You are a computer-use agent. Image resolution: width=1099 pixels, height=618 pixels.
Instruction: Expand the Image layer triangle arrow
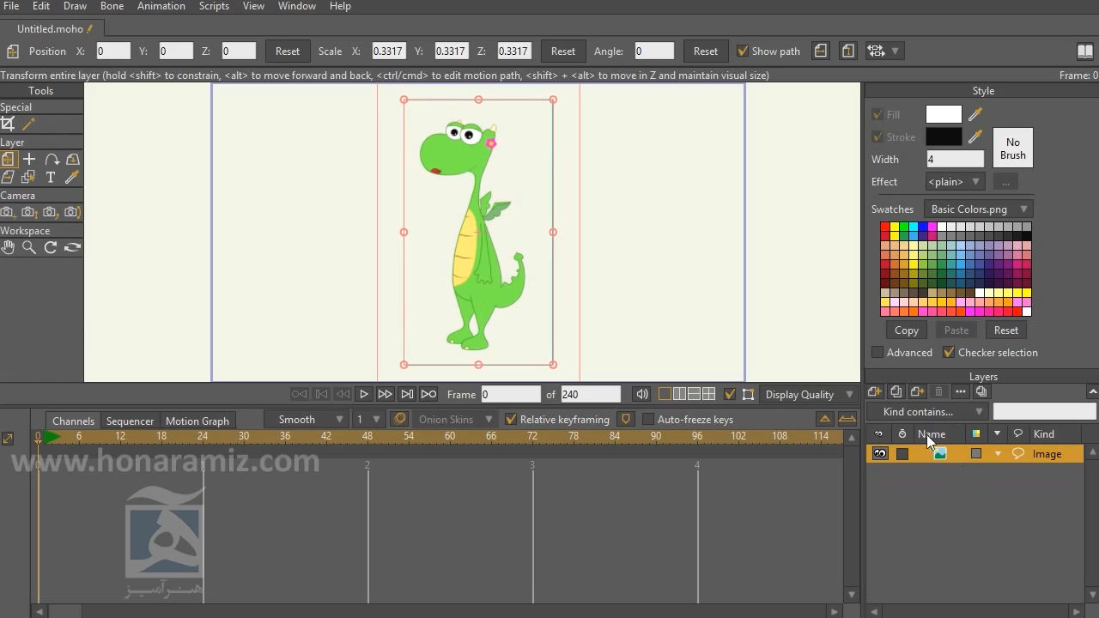pyautogui.click(x=998, y=453)
